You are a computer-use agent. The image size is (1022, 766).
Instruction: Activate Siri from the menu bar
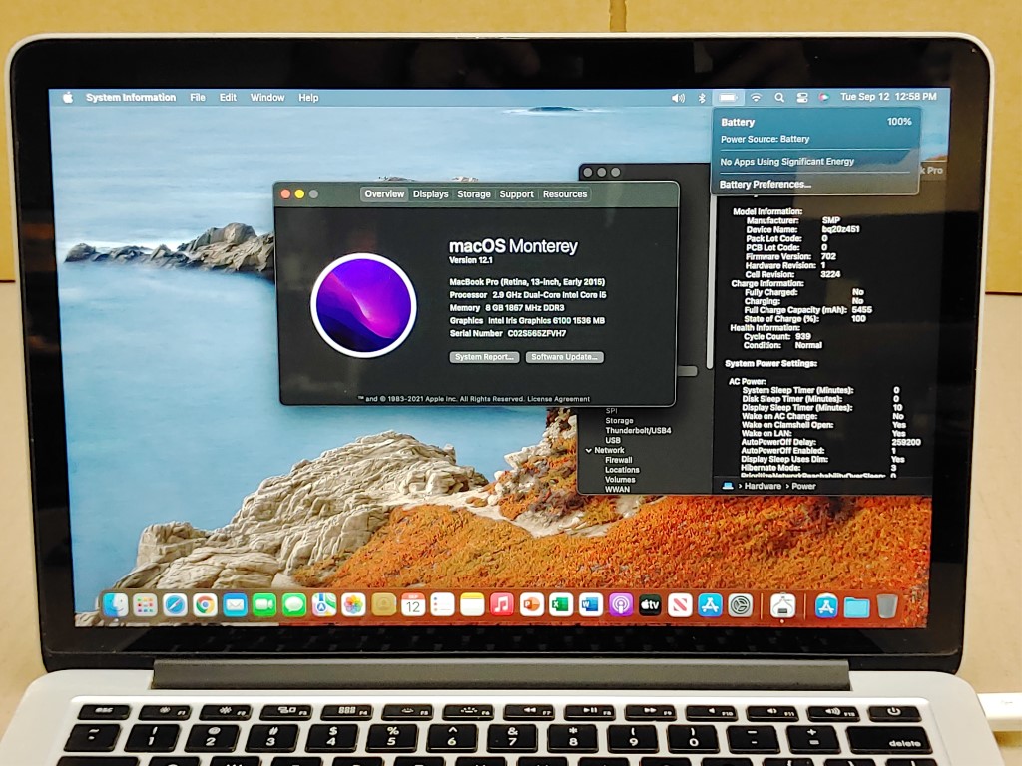pos(824,97)
